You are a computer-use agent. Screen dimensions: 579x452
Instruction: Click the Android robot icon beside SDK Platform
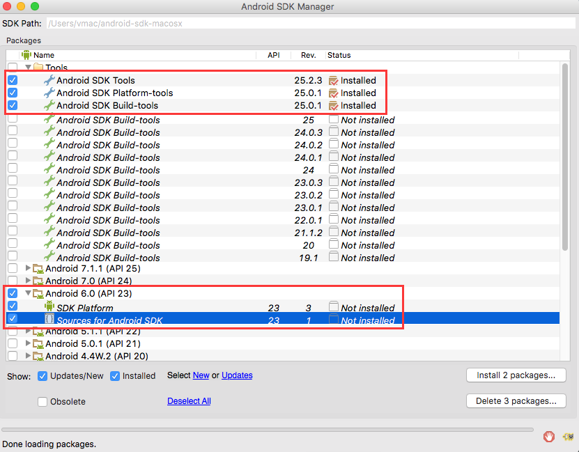[x=49, y=306]
